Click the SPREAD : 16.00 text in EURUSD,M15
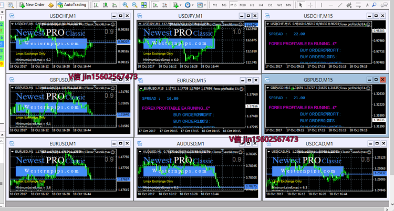This screenshot has height=211, width=394. (160, 99)
